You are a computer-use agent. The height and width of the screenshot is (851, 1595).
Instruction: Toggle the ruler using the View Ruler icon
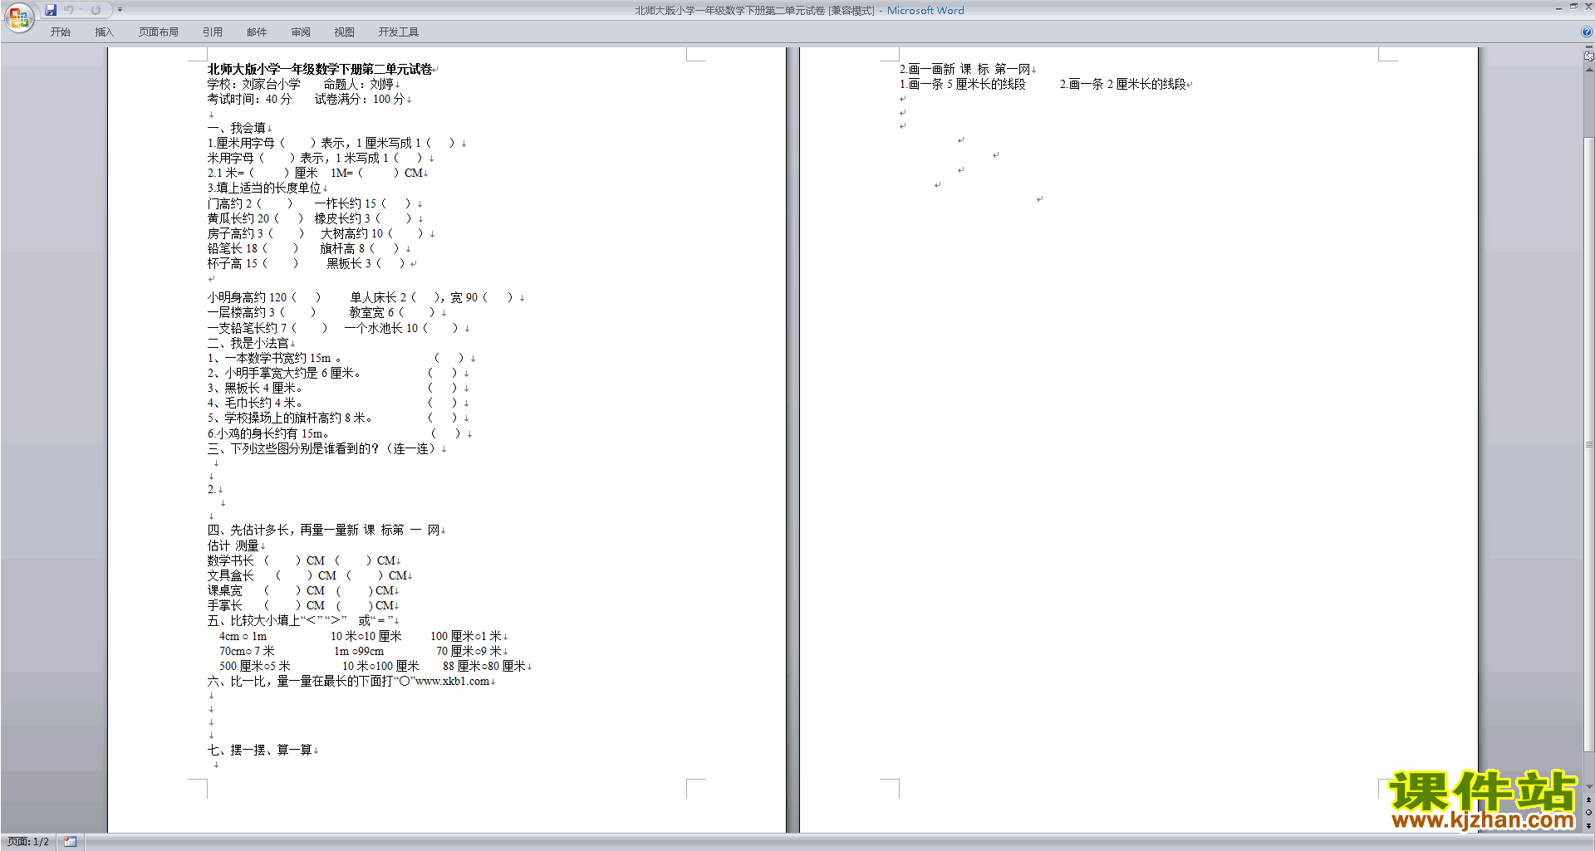click(1588, 56)
